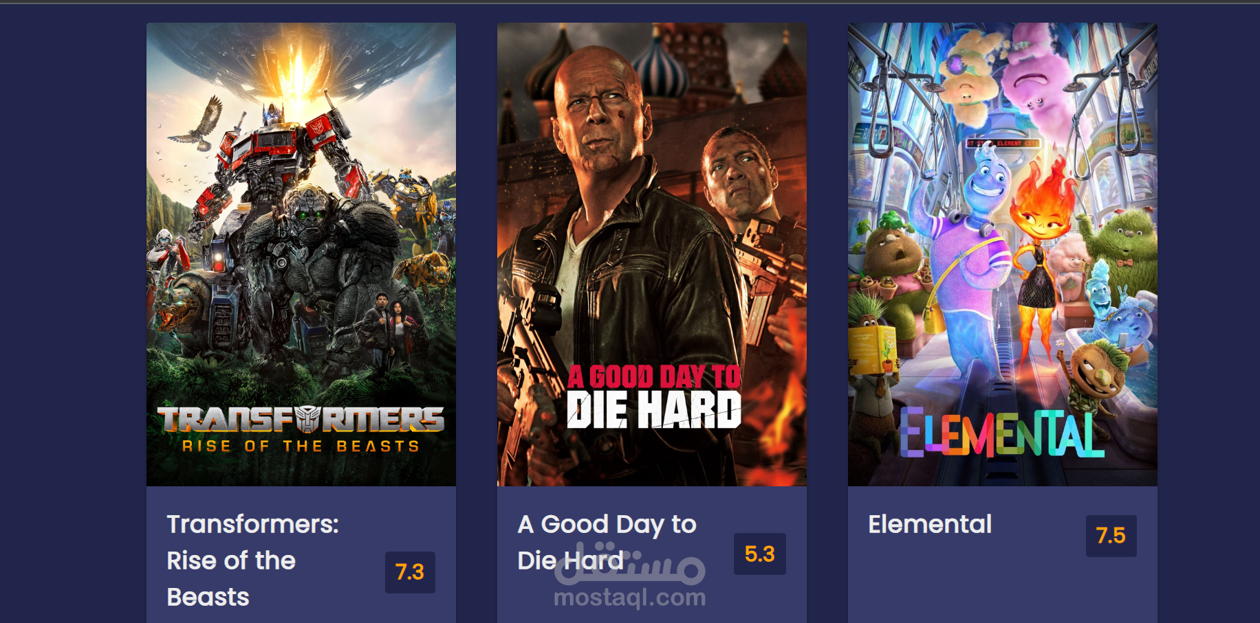Open the Elemental movie poster
The width and height of the screenshot is (1260, 623).
[x=1003, y=255]
